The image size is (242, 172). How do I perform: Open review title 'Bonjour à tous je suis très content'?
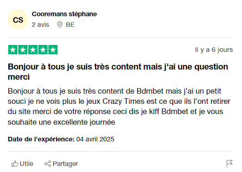pos(118,72)
